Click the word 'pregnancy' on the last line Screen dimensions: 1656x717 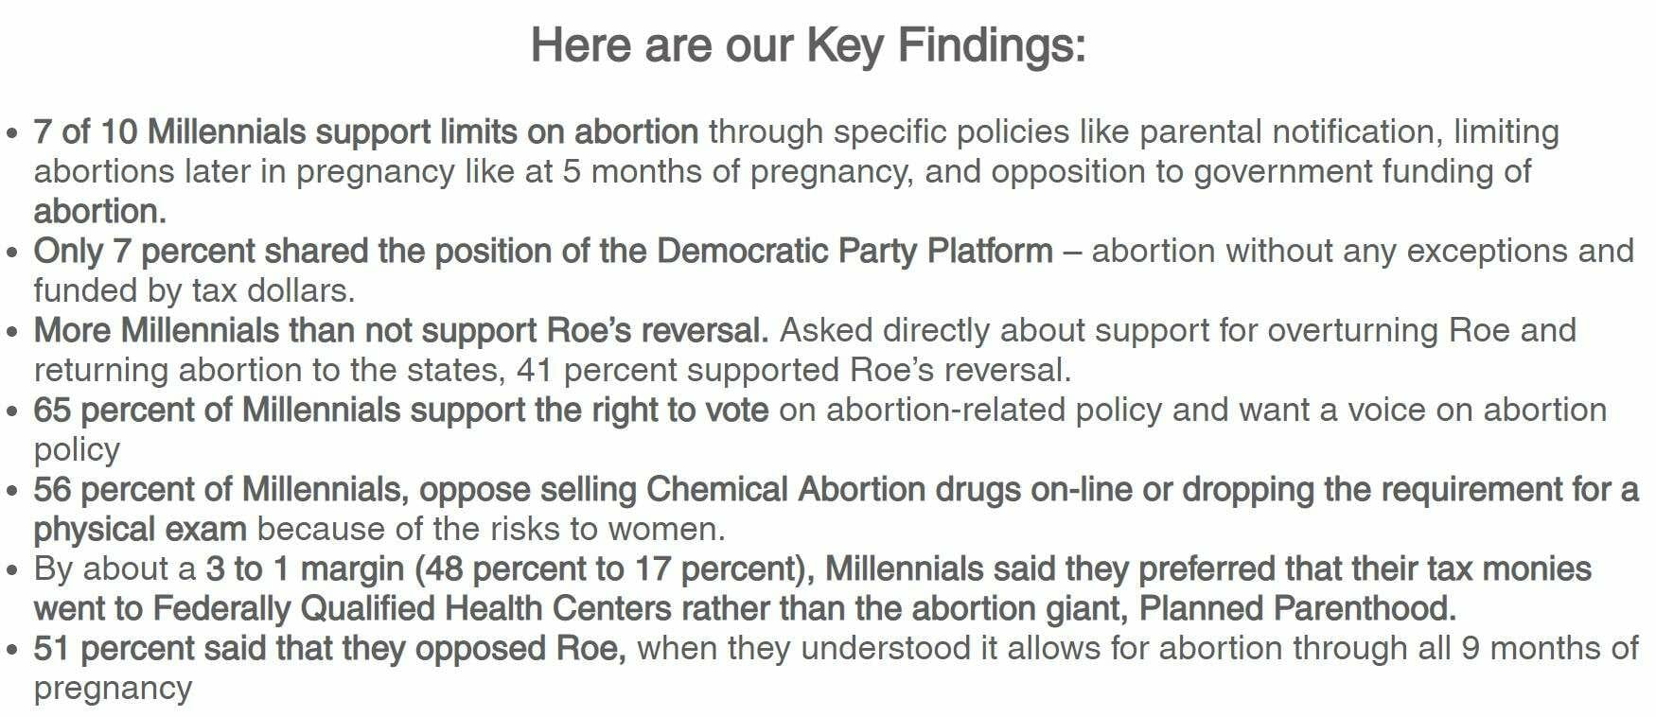113,688
